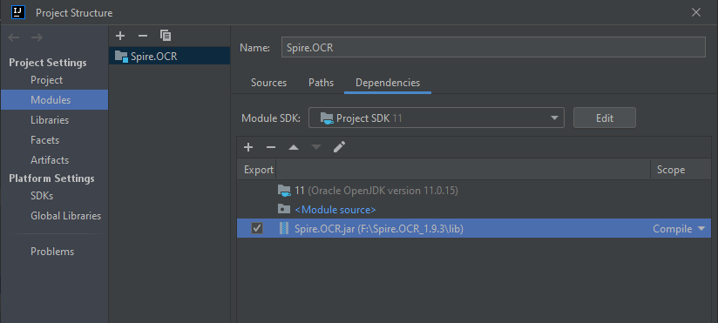Screen dimensions: 718x323
Task: Open the Problems section
Action: (x=52, y=252)
